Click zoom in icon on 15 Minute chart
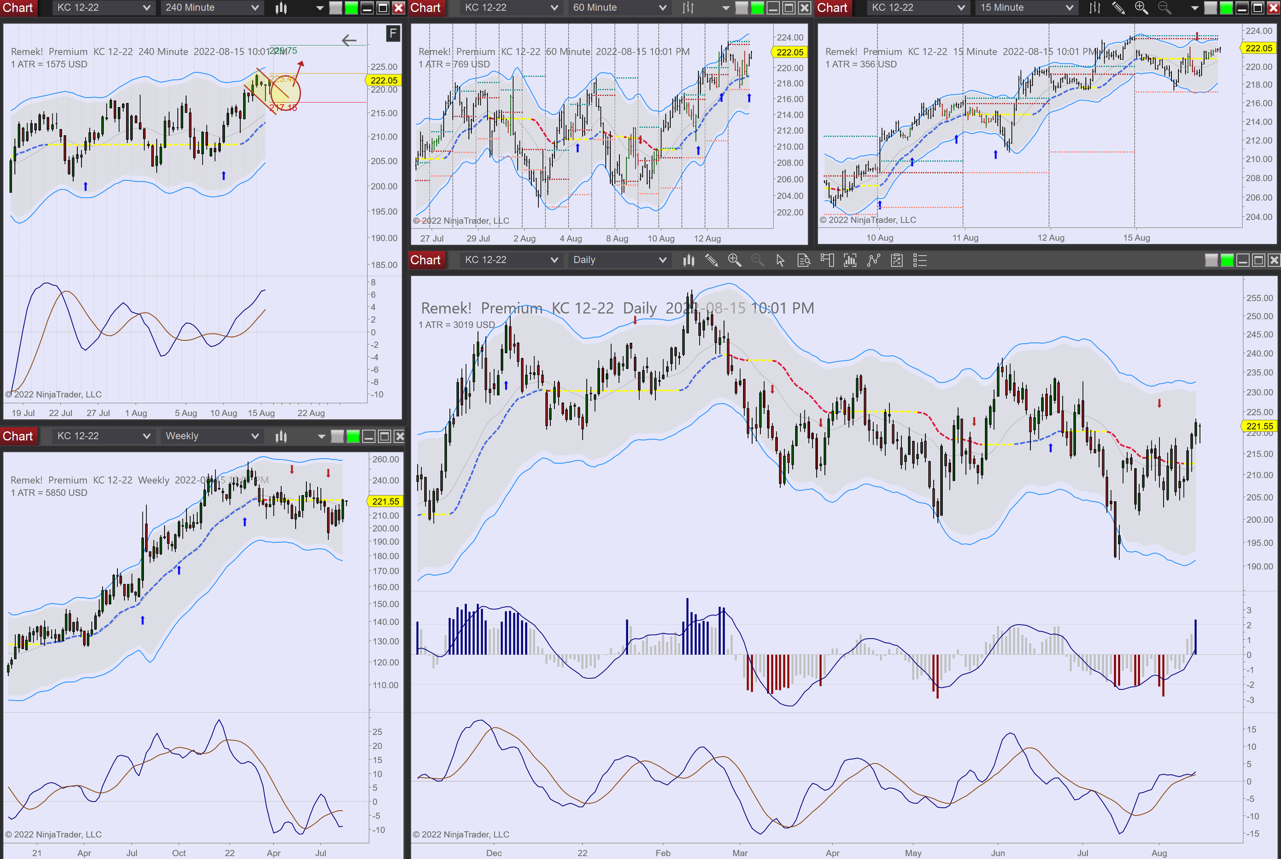This screenshot has height=859, width=1281. [1141, 8]
